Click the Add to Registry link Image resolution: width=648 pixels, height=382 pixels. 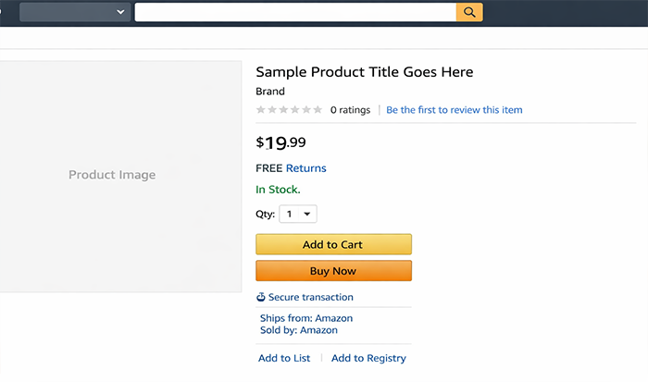point(368,358)
